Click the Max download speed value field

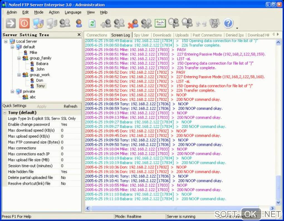point(70,130)
